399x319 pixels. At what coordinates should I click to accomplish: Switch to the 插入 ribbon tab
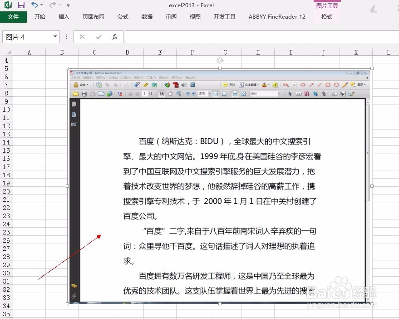coord(64,17)
